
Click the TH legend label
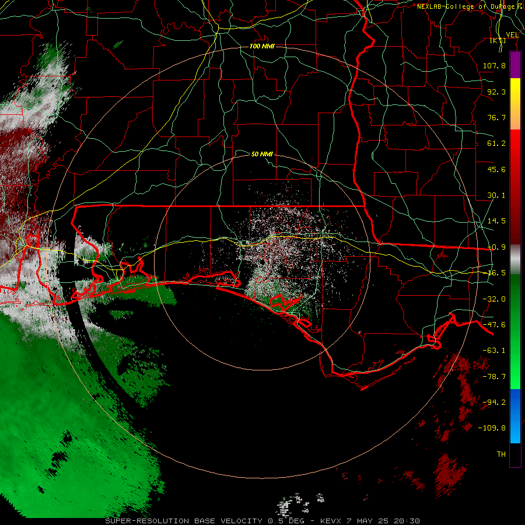coord(501,454)
